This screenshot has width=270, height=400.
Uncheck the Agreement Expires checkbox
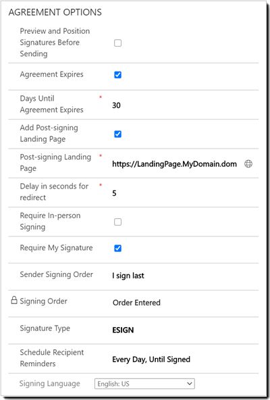(x=117, y=75)
